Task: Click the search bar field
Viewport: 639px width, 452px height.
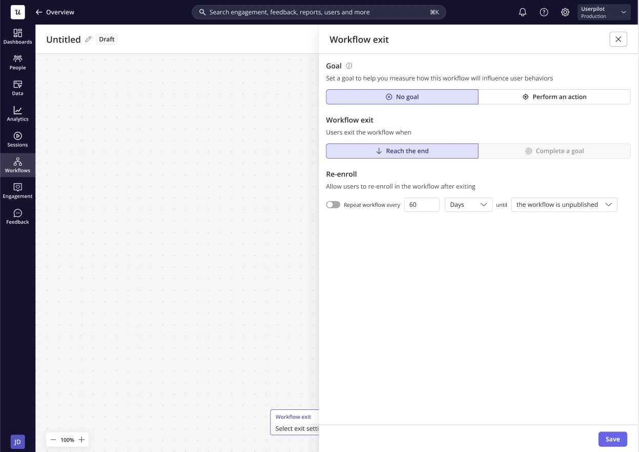Action: pyautogui.click(x=319, y=12)
